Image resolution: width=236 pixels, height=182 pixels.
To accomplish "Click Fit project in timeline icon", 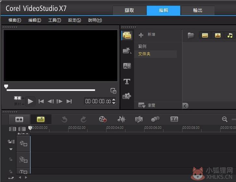I will 11,178.
